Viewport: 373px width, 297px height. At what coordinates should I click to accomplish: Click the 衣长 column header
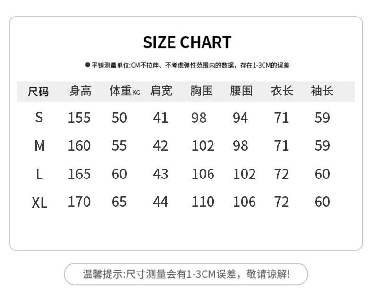point(282,91)
